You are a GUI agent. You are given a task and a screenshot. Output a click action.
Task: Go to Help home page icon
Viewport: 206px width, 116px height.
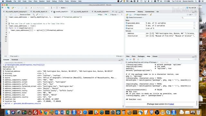[x=134, y=59]
